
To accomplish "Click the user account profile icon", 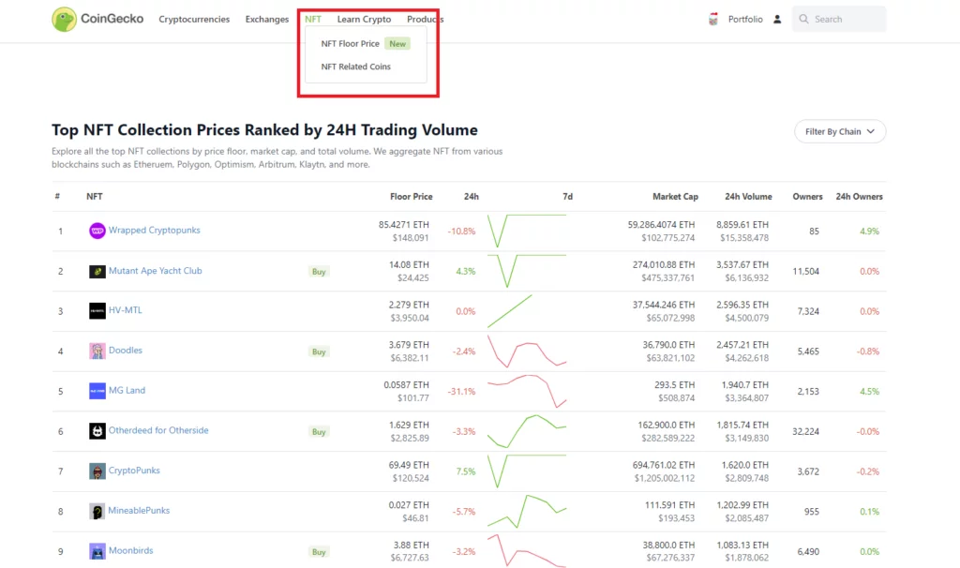I will point(776,20).
